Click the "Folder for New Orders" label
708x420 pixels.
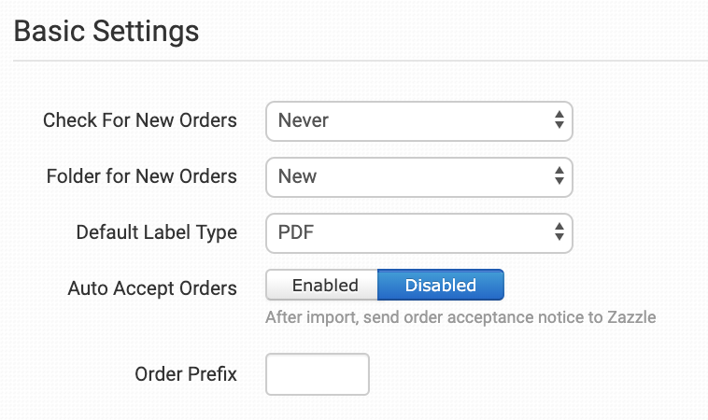click(142, 176)
